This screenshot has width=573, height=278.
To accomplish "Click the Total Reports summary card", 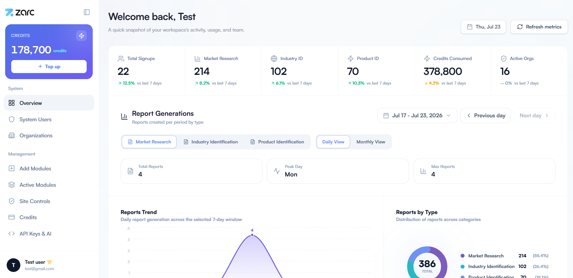I will [x=192, y=171].
